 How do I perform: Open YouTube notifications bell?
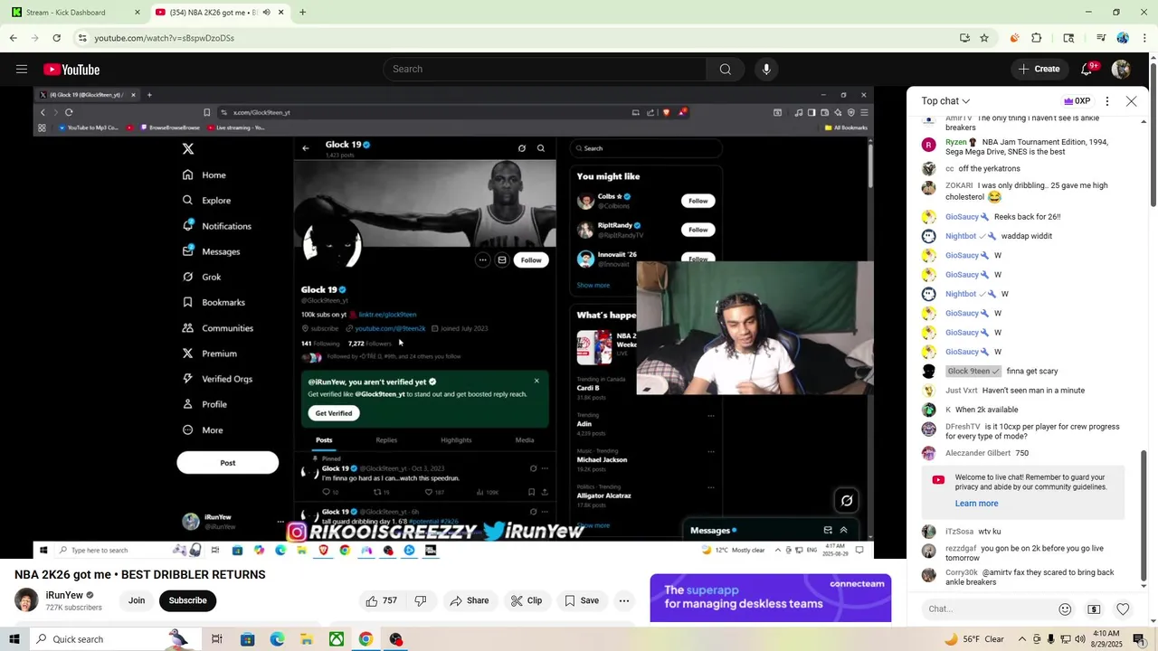1087,70
